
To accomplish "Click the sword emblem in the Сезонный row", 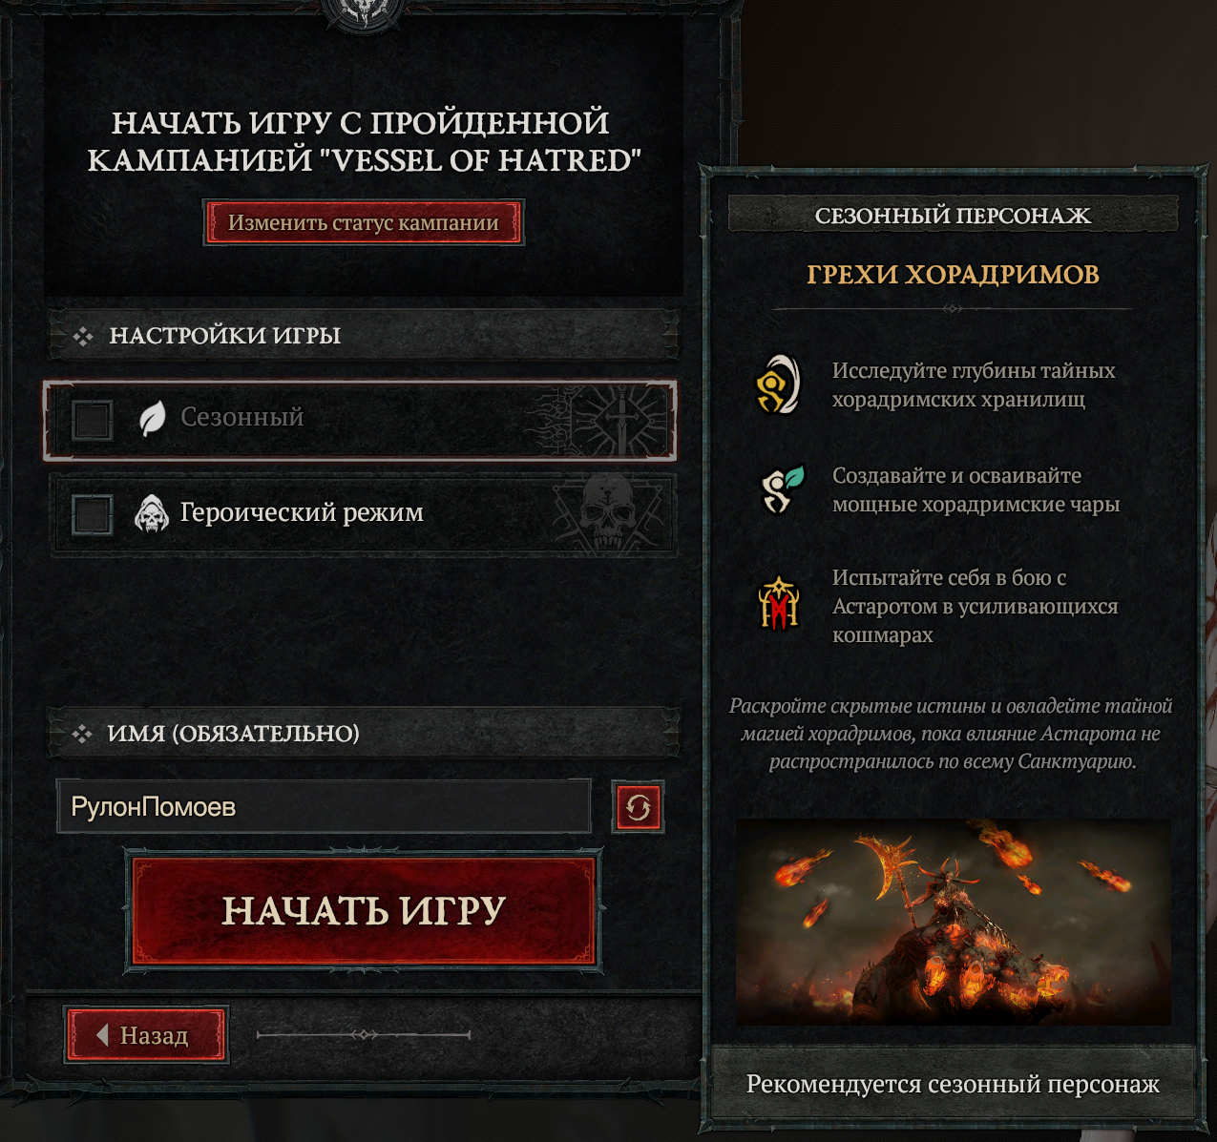I will pyautogui.click(x=621, y=420).
